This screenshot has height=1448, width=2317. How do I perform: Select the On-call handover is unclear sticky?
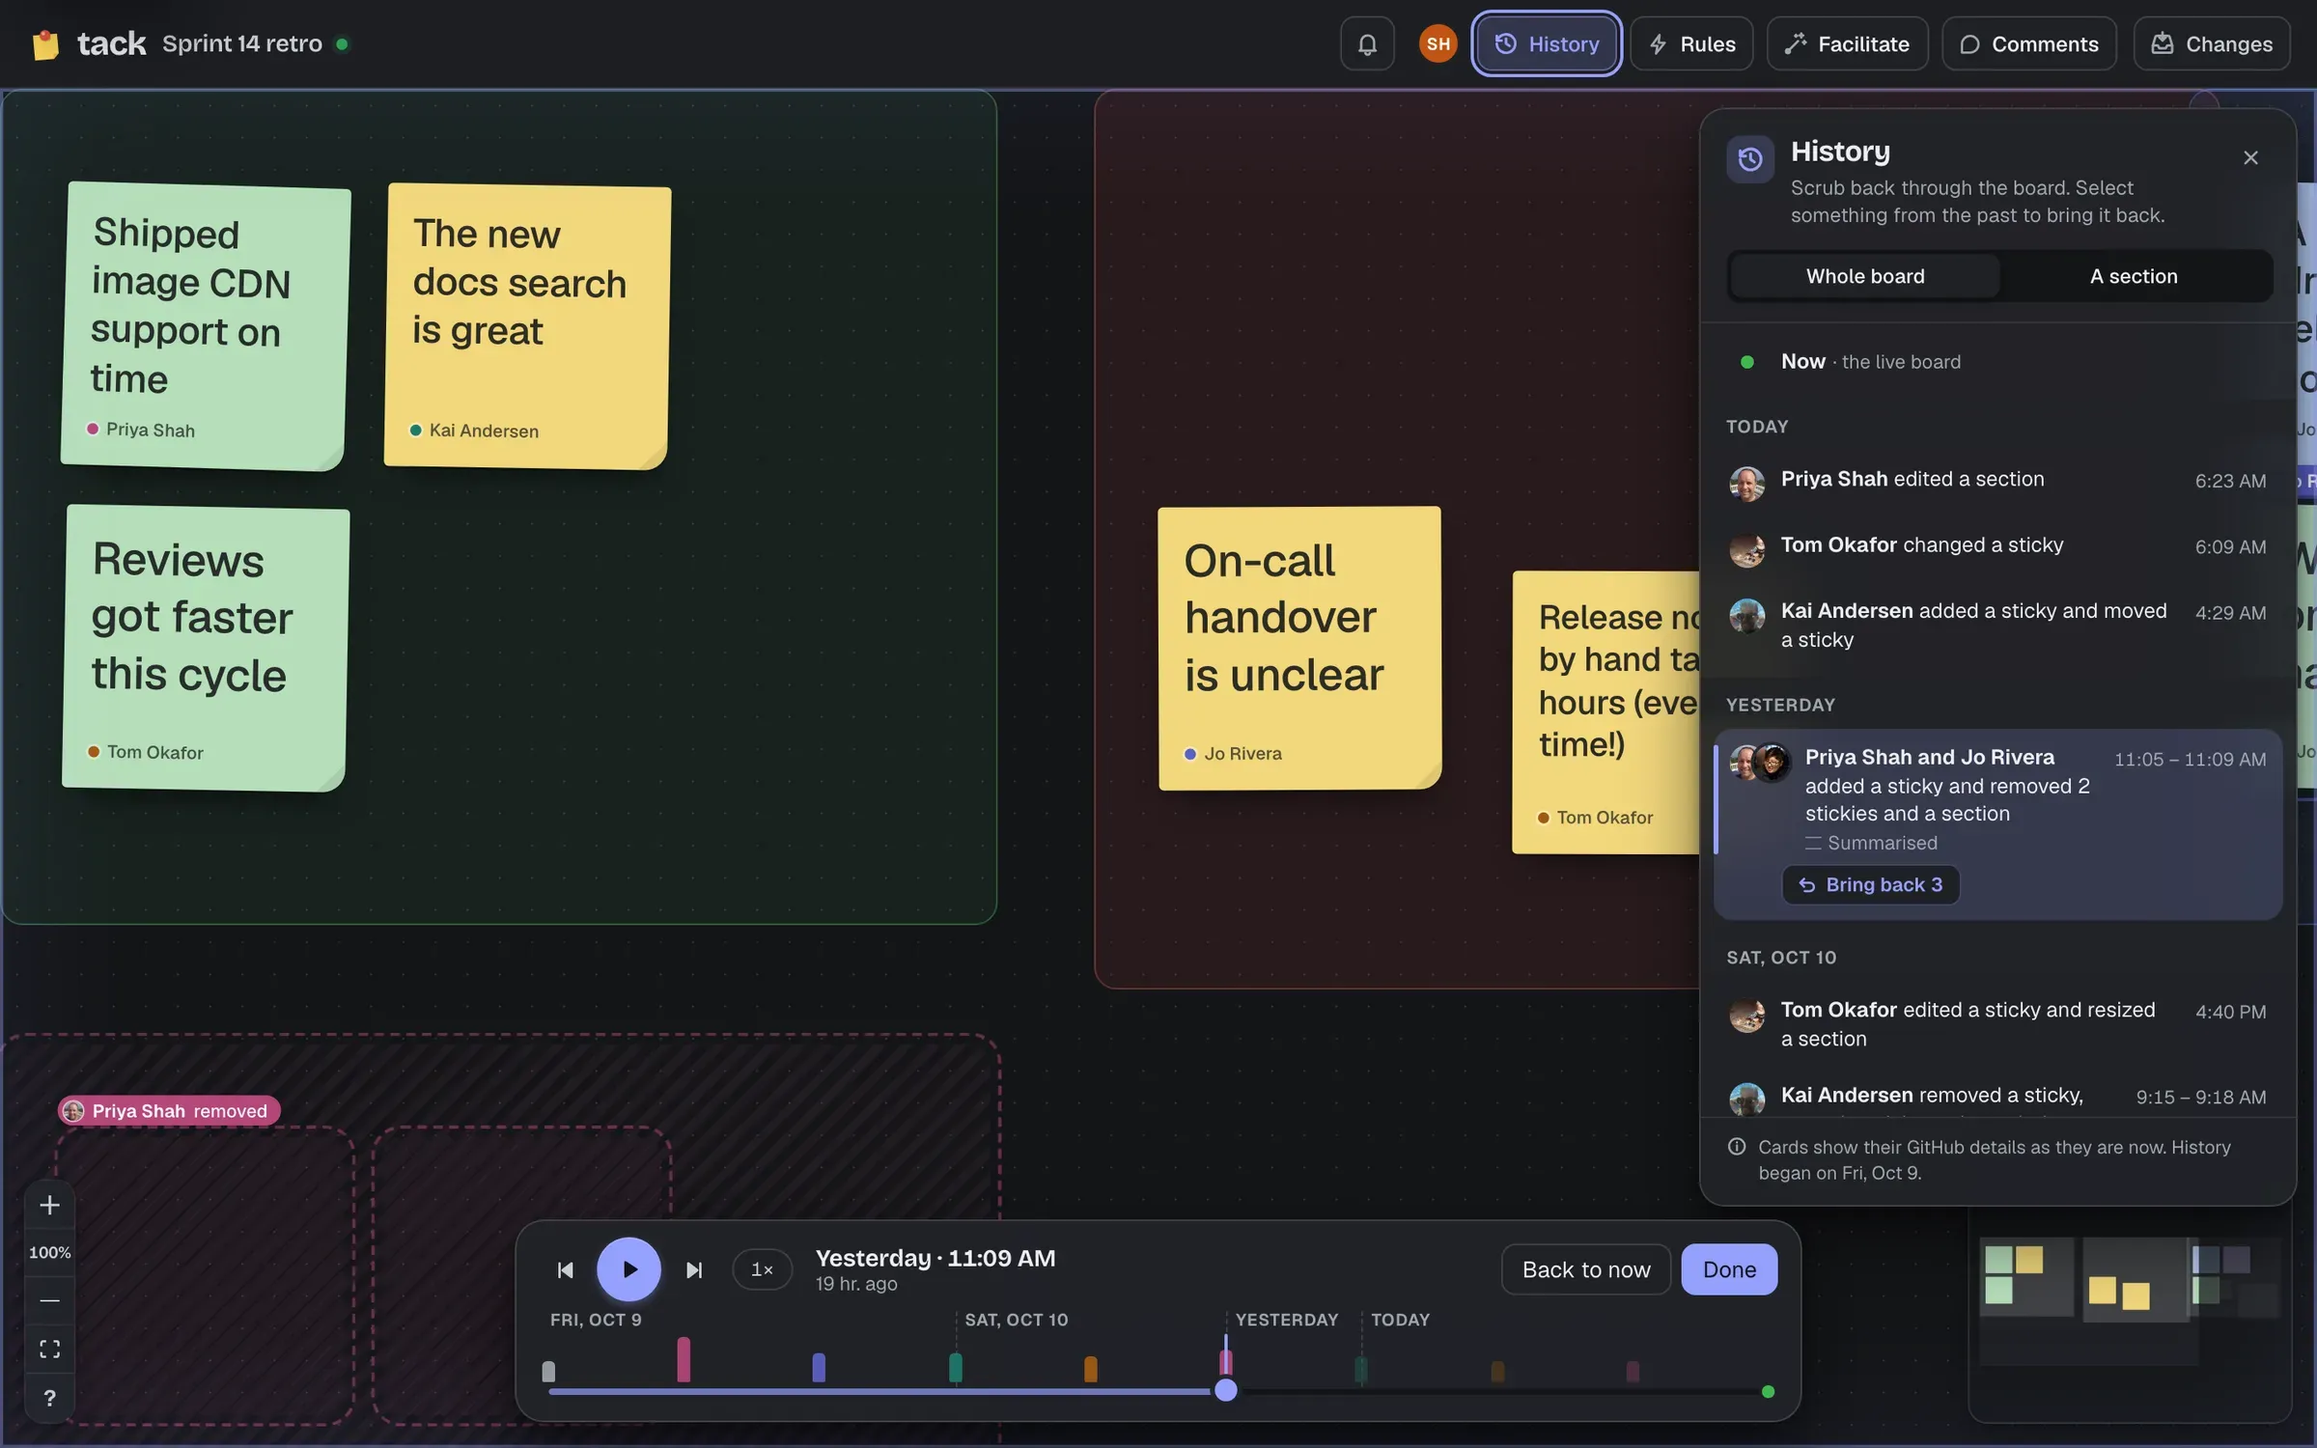coord(1299,648)
